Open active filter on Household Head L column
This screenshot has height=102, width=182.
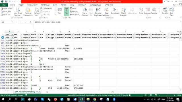pos(98,35)
